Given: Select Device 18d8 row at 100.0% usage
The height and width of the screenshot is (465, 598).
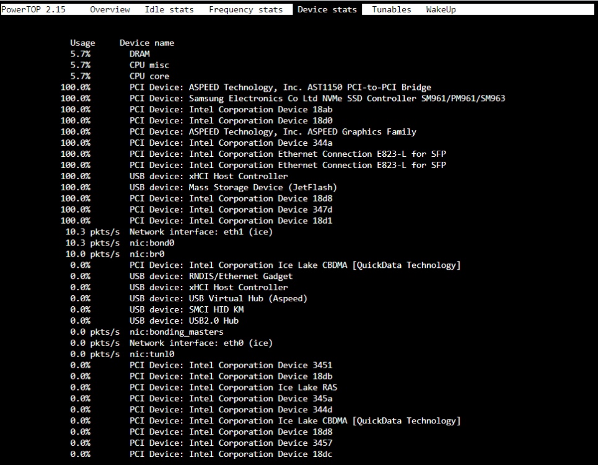Looking at the screenshot, I should 196,198.
